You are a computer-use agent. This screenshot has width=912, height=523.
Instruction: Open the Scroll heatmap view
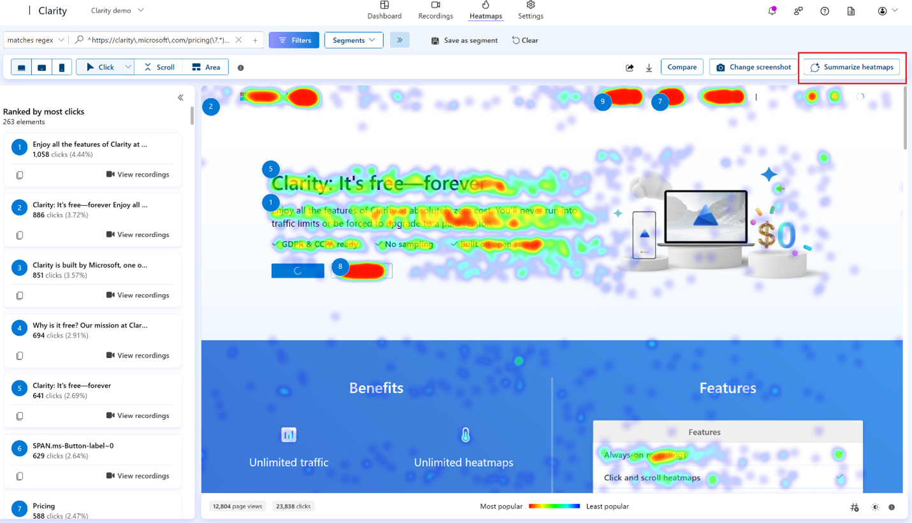coord(158,66)
